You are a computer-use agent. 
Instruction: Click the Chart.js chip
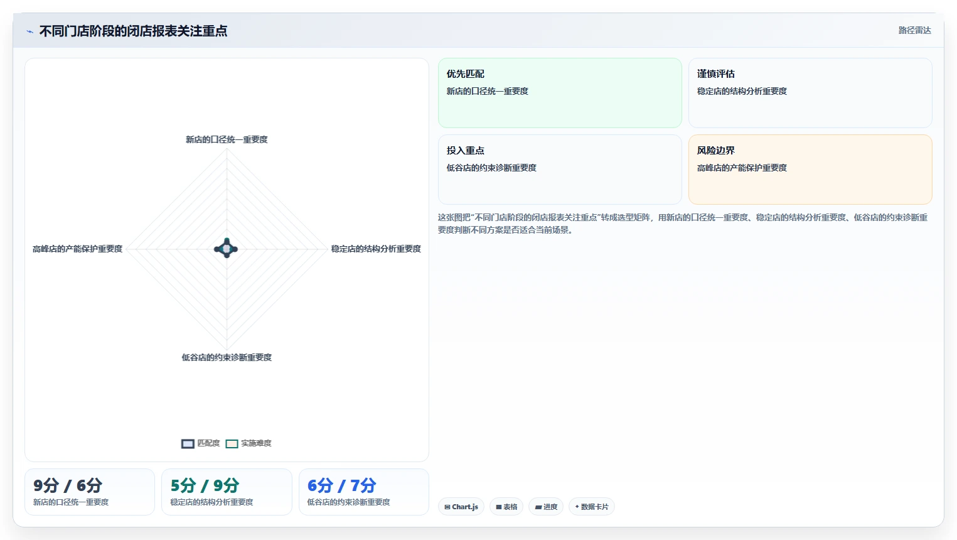pos(461,507)
